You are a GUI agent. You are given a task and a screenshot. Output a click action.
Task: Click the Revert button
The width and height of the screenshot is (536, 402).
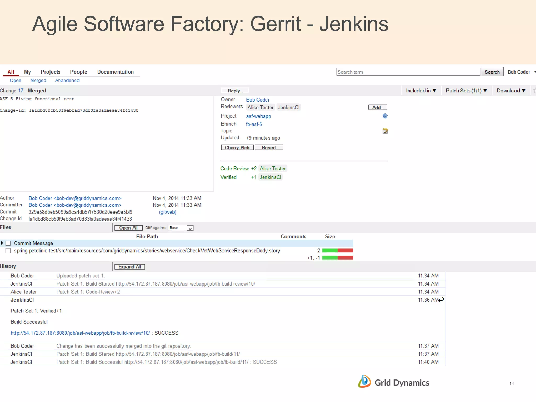click(x=269, y=148)
